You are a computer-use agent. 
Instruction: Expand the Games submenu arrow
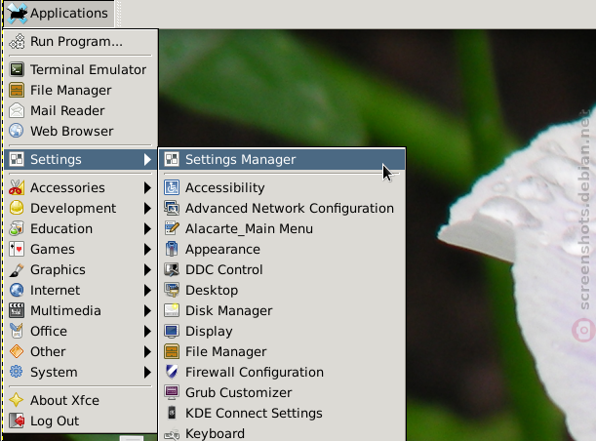pyautogui.click(x=147, y=249)
